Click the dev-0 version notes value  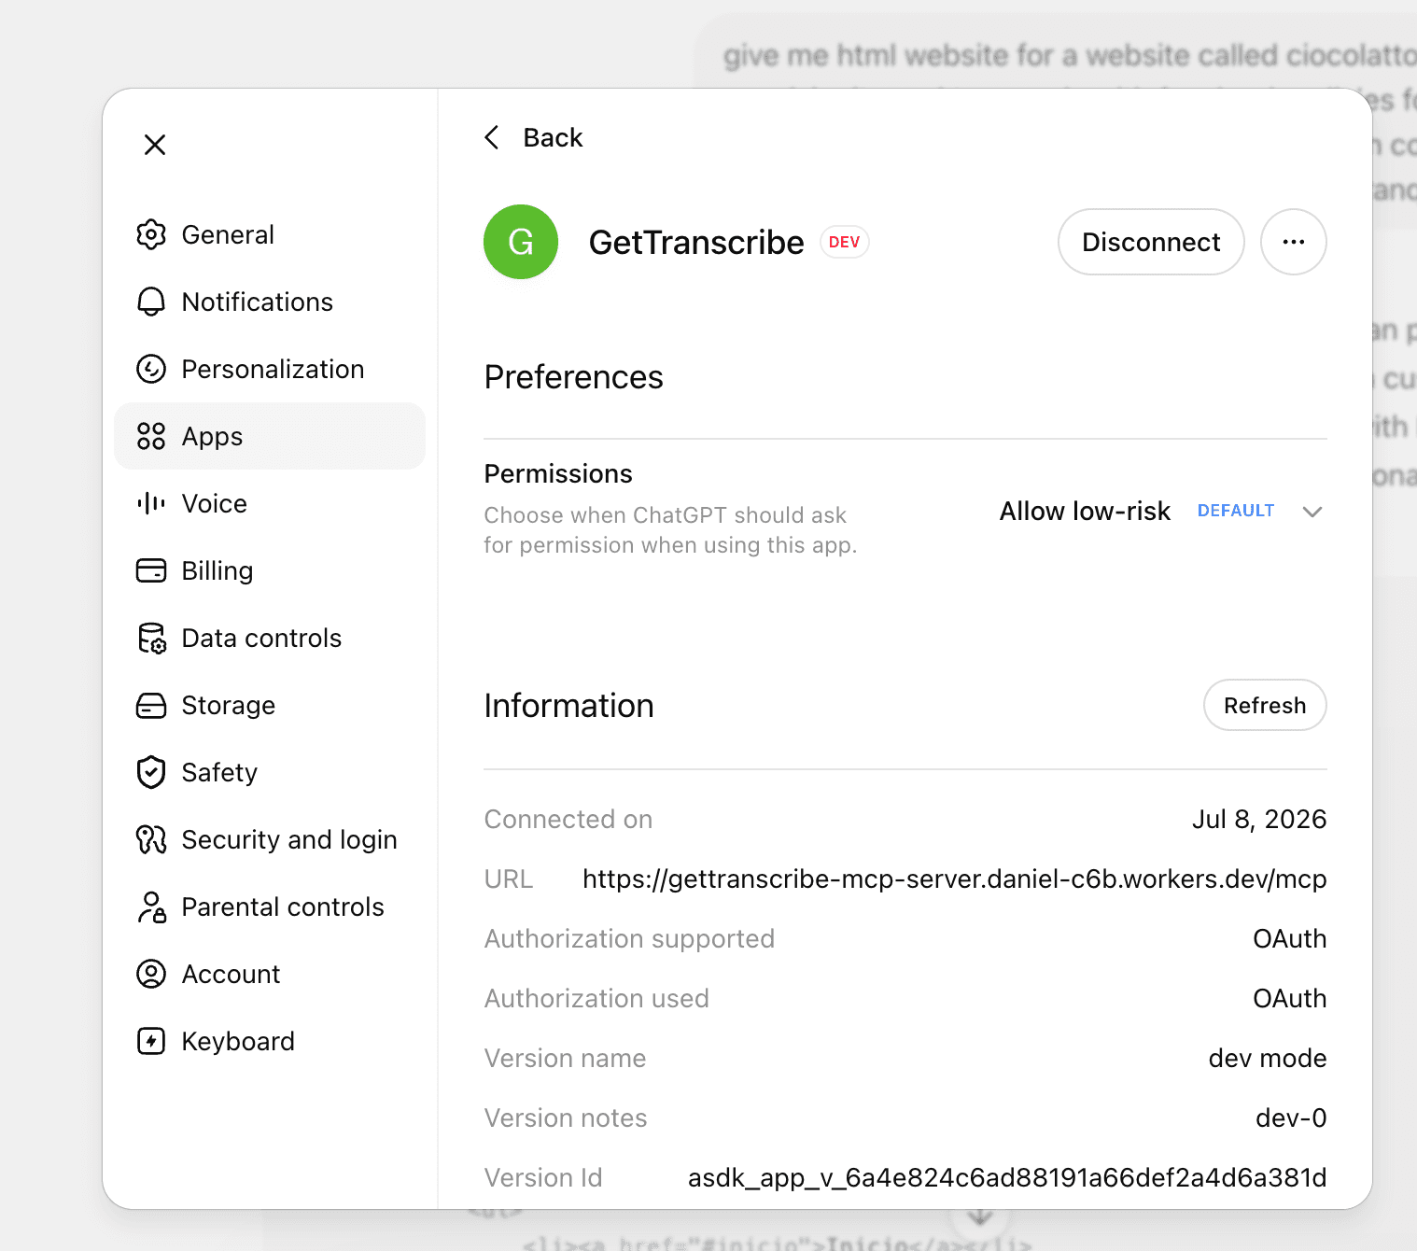(x=1291, y=1117)
